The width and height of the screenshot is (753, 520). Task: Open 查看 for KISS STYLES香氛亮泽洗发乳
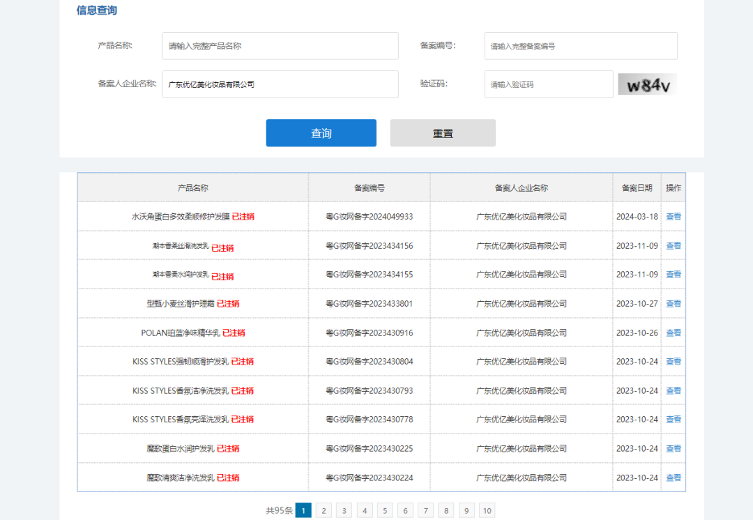(x=674, y=420)
